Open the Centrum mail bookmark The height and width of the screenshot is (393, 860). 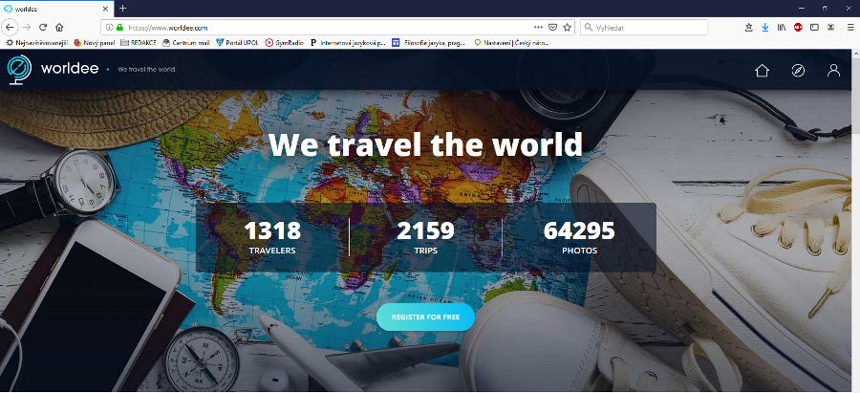(186, 42)
